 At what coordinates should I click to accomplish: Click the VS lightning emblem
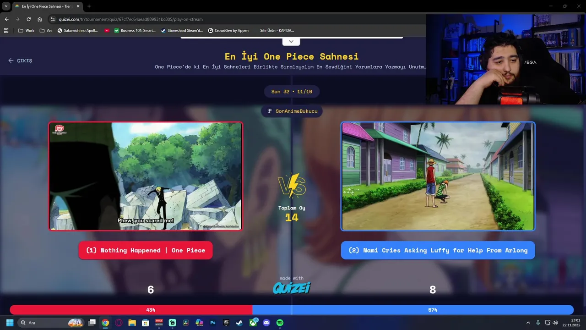coord(292,186)
